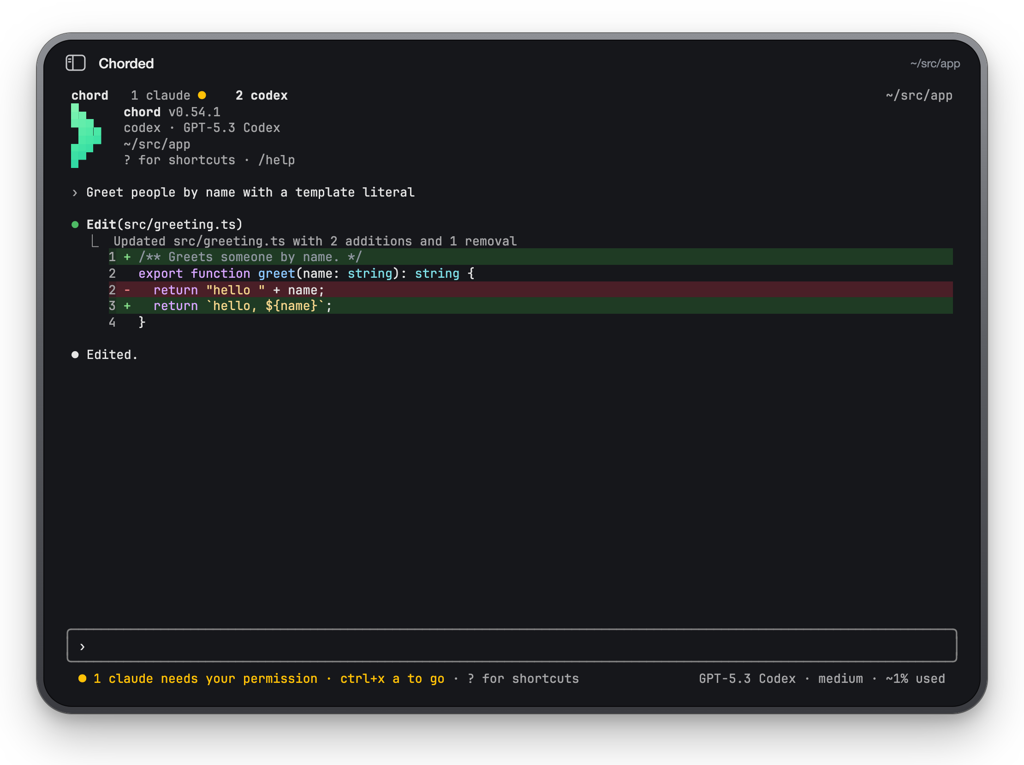1024x765 pixels.
Task: Click the added comment line '/** Greets someone'
Action: click(x=530, y=257)
